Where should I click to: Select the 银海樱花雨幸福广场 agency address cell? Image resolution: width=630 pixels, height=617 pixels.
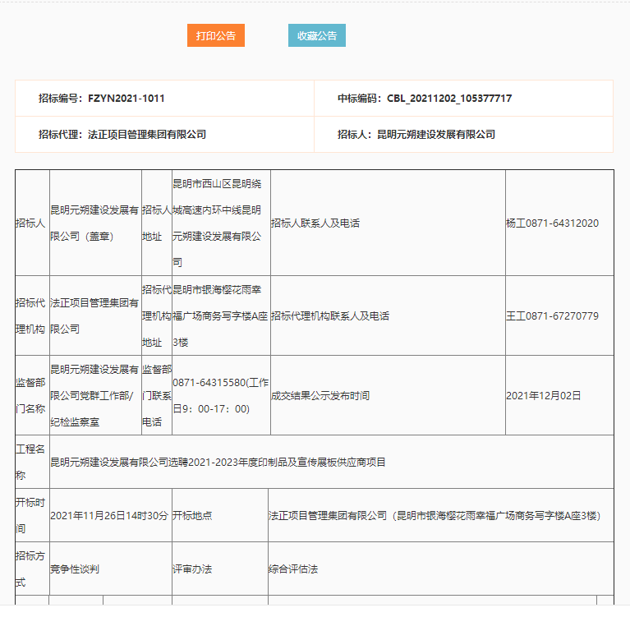[x=220, y=315]
